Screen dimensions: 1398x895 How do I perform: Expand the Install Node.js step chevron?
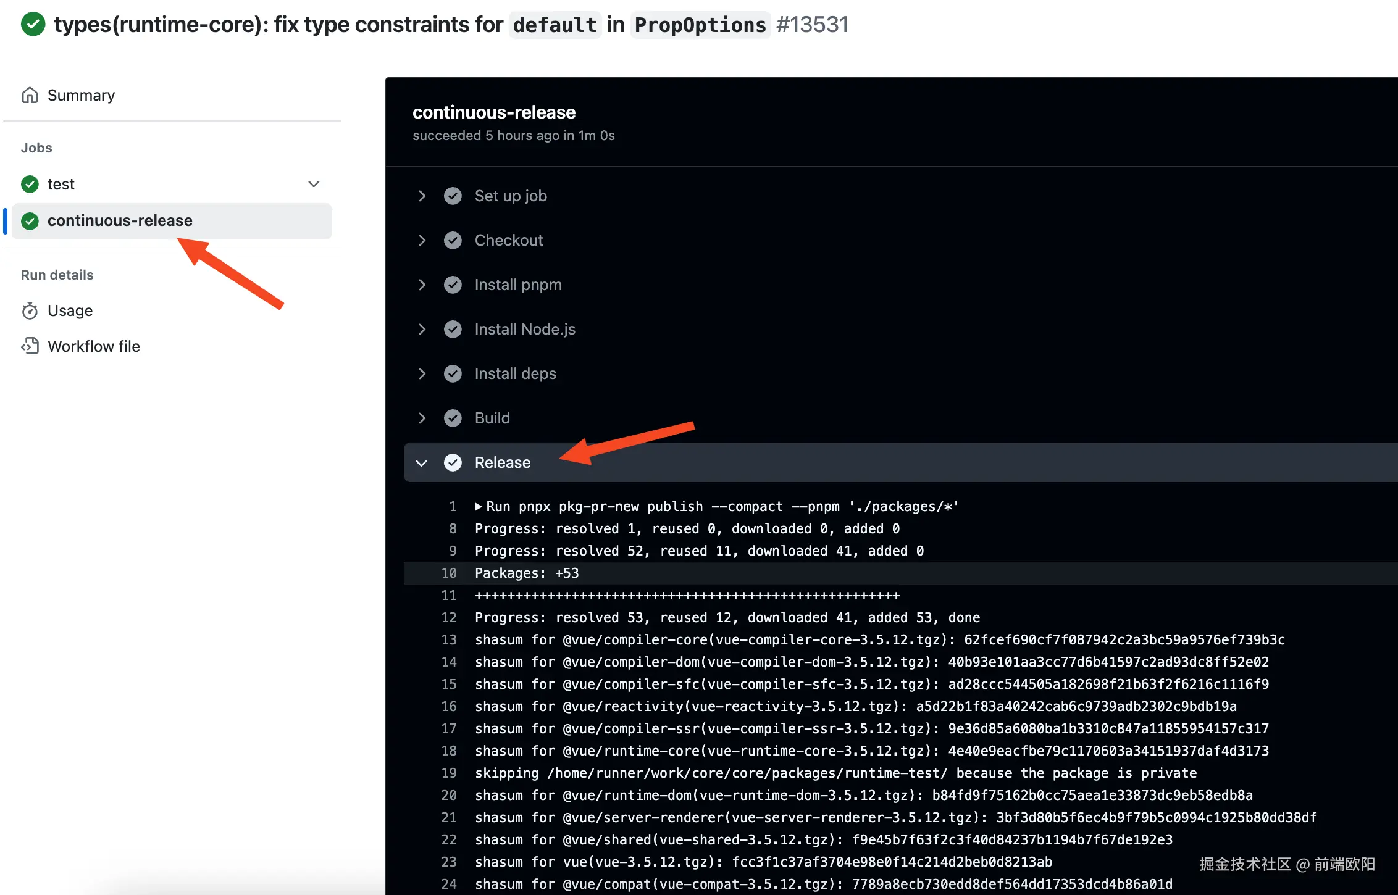[x=422, y=329]
